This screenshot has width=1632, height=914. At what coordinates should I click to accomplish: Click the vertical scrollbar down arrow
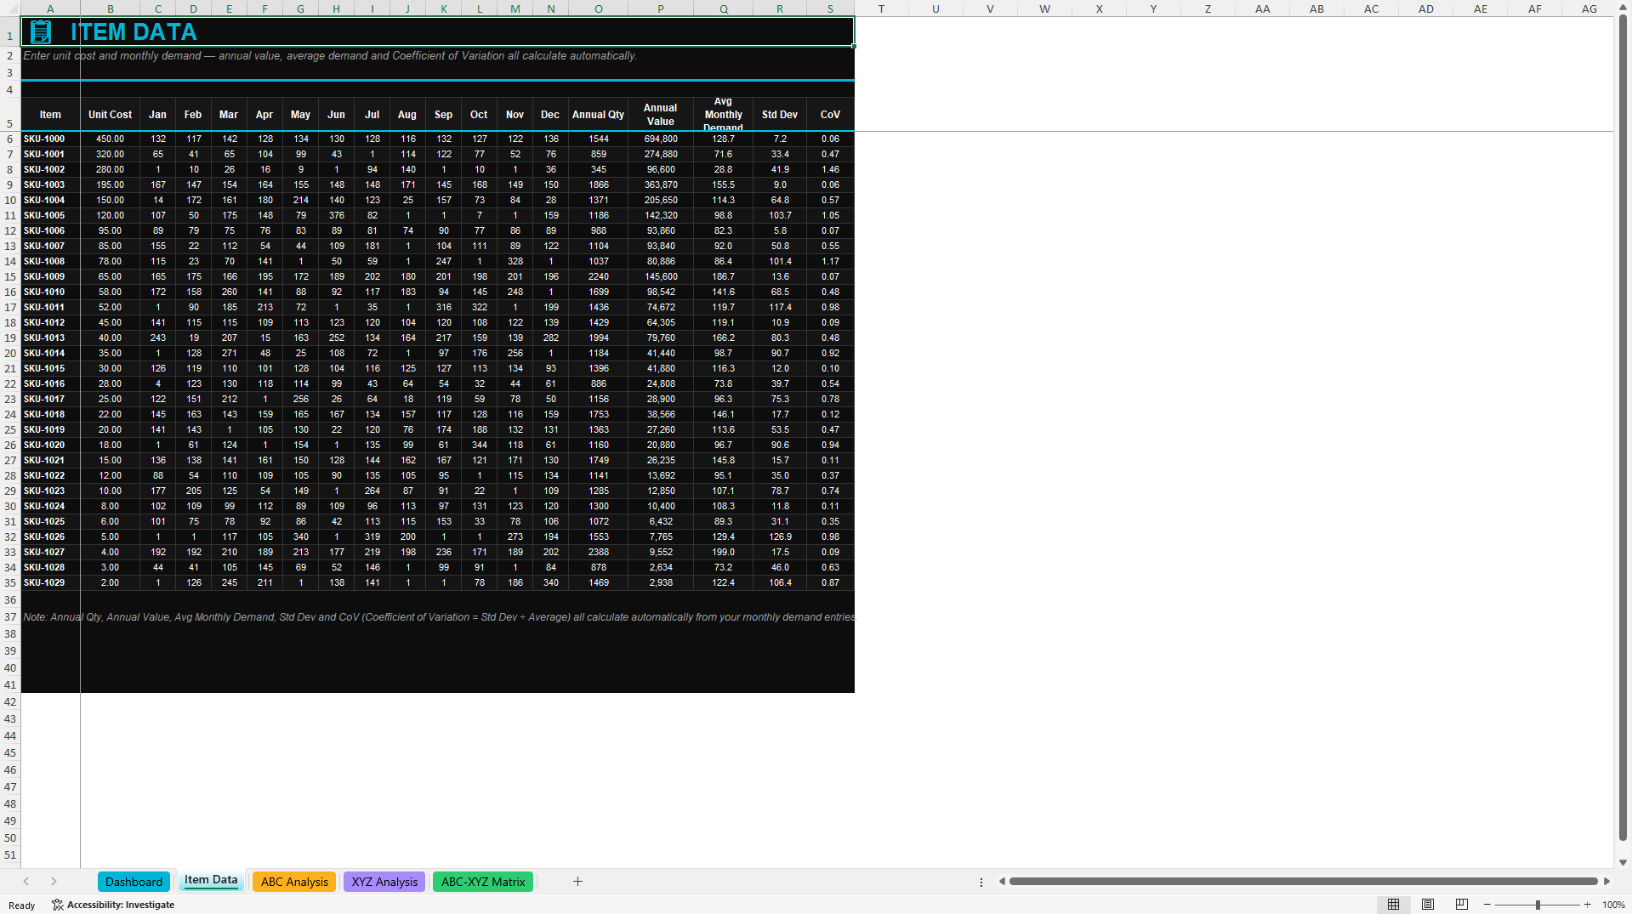[x=1623, y=862]
